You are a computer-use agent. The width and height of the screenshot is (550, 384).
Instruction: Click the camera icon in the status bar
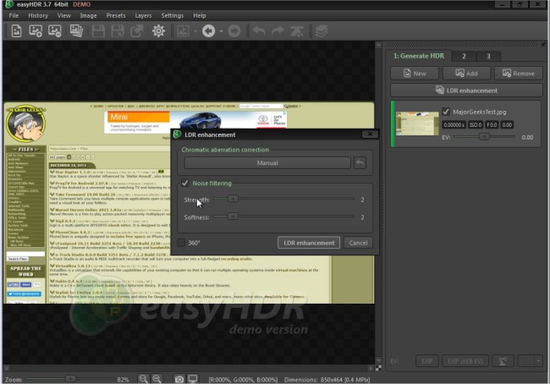(179, 379)
